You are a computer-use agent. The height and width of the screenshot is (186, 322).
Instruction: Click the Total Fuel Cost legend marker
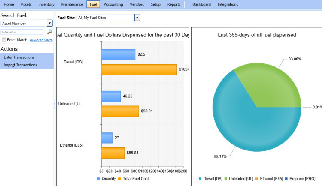[120, 179]
